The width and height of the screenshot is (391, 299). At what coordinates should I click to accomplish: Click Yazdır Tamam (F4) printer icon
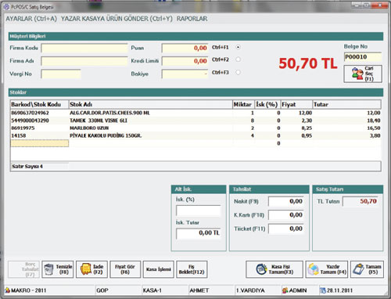[314, 269]
